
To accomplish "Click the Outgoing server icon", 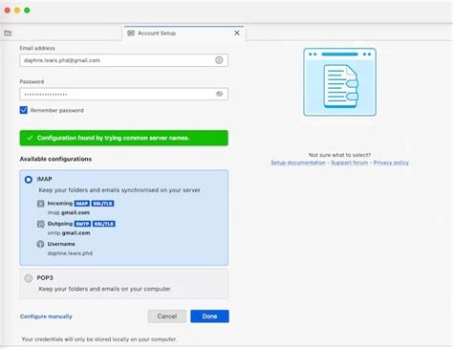I will coord(41,224).
